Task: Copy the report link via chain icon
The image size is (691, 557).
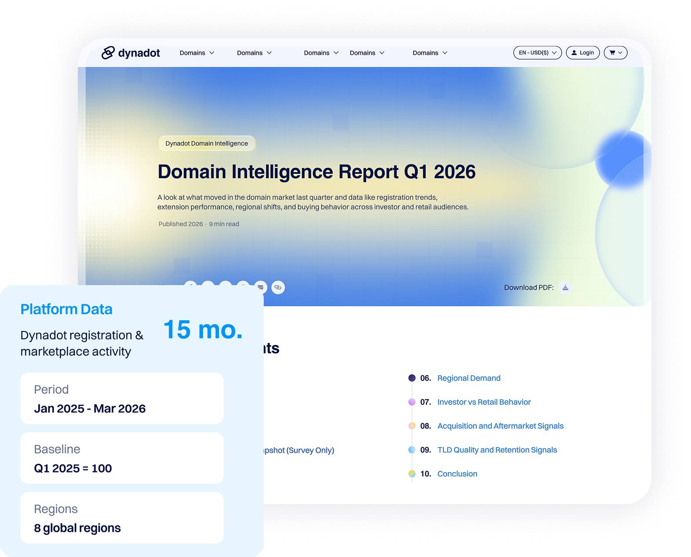Action: (278, 287)
